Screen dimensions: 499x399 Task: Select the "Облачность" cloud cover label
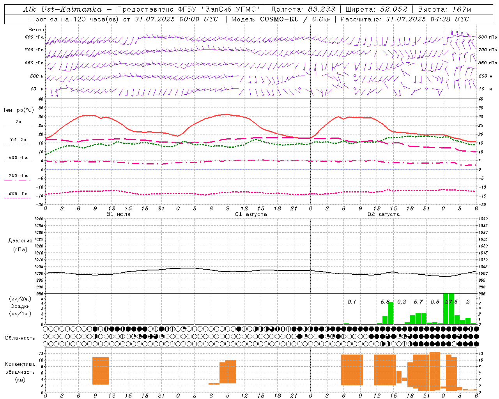click(20, 338)
